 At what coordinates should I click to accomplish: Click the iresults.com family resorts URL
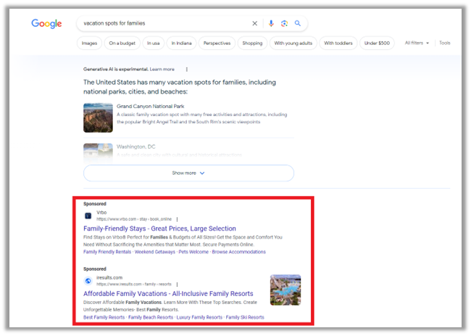(133, 284)
